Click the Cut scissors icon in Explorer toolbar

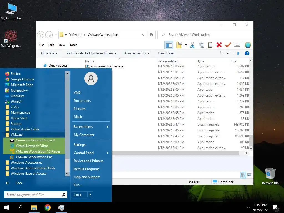point(192,45)
